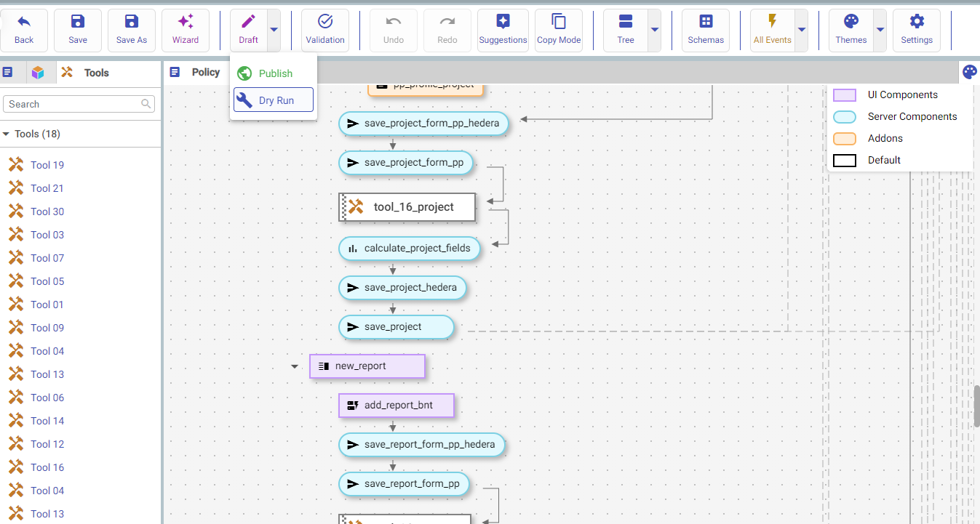The width and height of the screenshot is (980, 524).
Task: Click the UI Components color swatch
Action: 844,95
